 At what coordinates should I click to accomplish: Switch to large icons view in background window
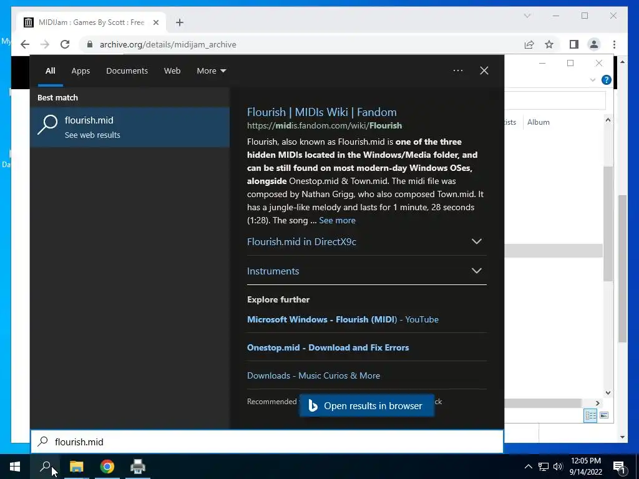tap(604, 415)
